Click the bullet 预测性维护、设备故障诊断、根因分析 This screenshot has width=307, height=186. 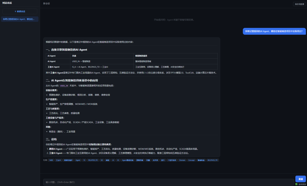click(80, 95)
